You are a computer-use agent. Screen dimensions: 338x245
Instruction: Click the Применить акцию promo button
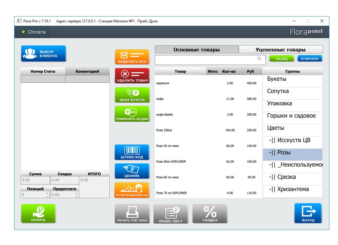[132, 114]
